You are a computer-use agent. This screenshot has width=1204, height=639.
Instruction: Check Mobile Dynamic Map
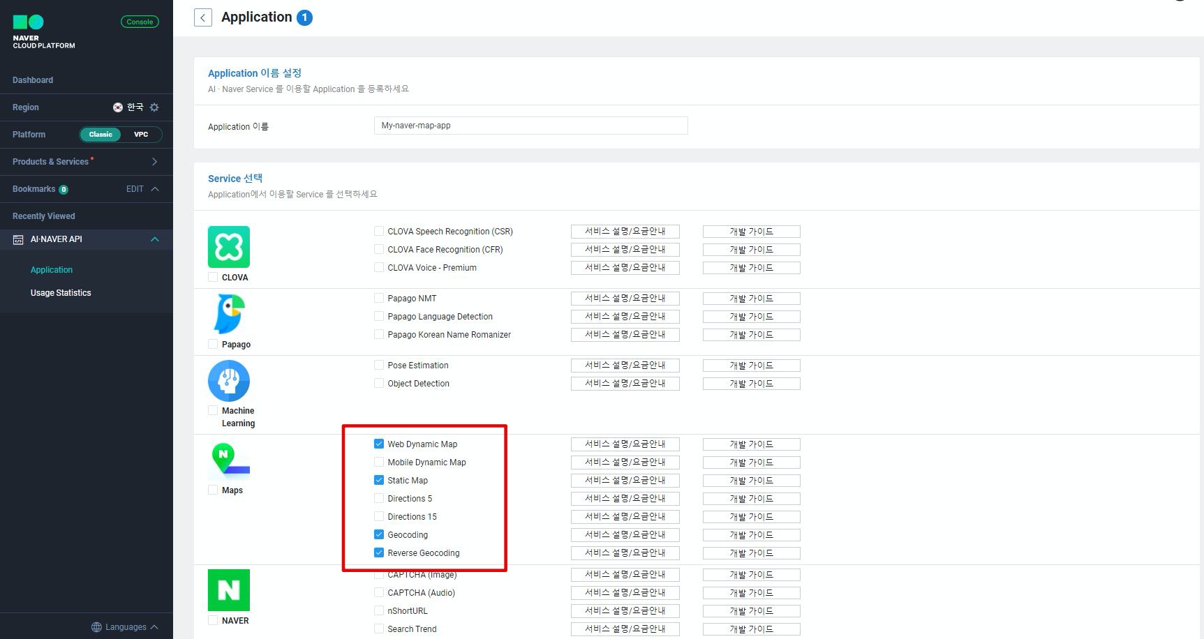click(x=379, y=462)
